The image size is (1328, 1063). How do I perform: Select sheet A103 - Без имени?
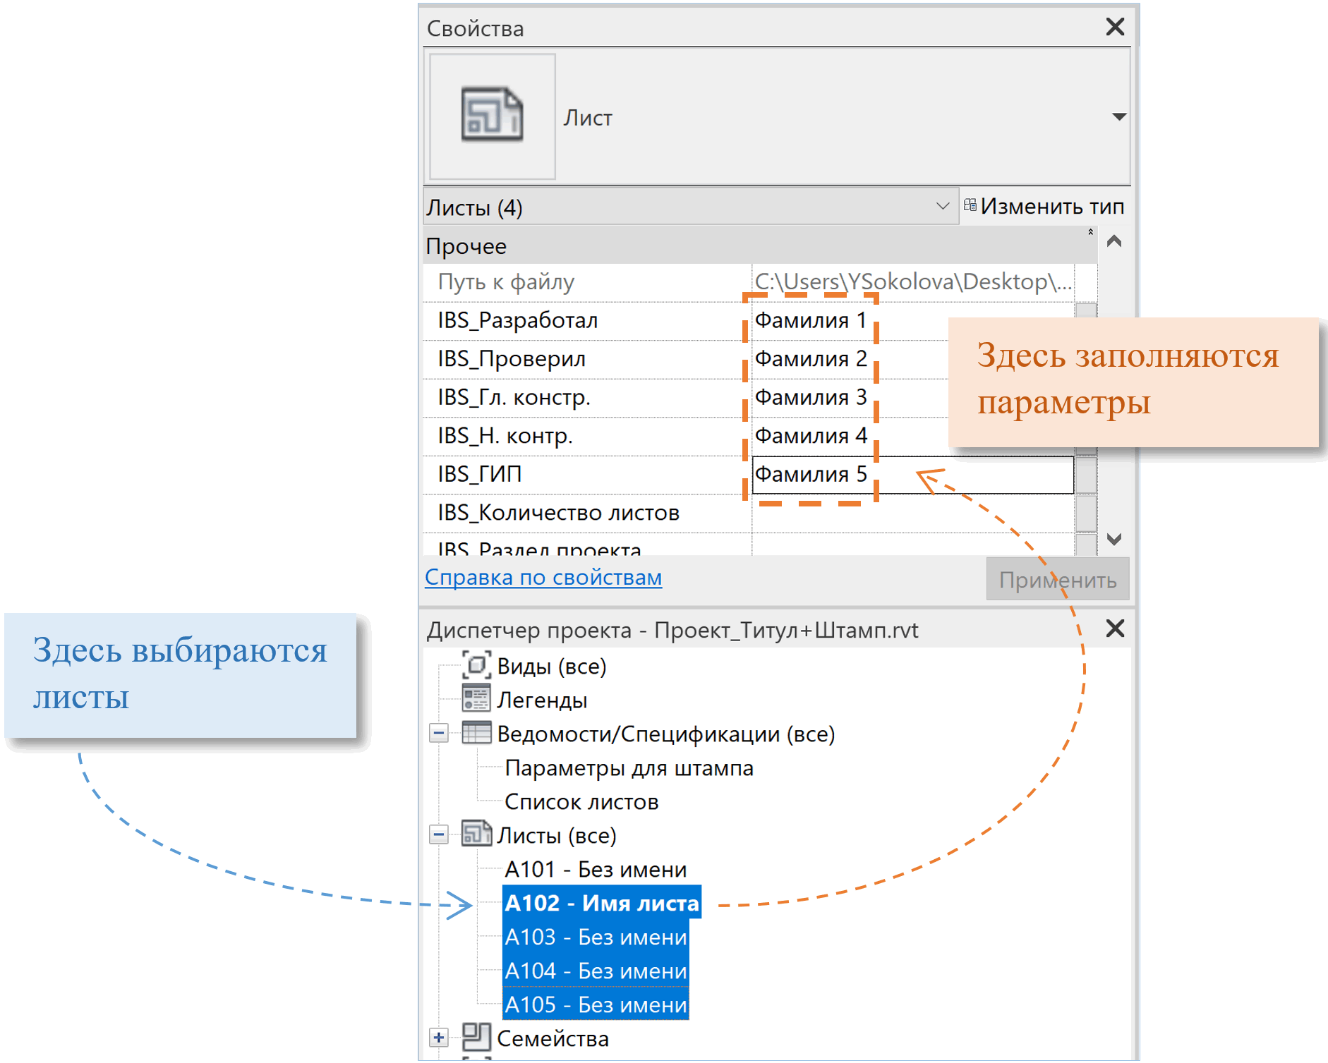[x=596, y=937]
